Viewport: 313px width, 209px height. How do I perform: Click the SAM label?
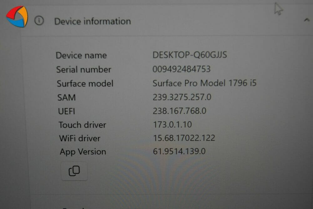[66, 98]
